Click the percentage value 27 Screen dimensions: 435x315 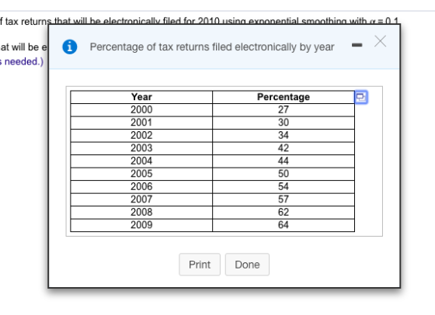(x=284, y=109)
